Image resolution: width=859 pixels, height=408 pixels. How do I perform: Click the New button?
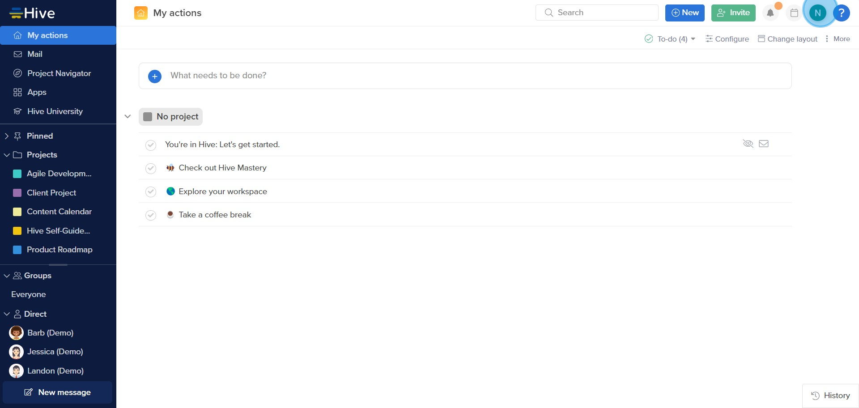[685, 13]
